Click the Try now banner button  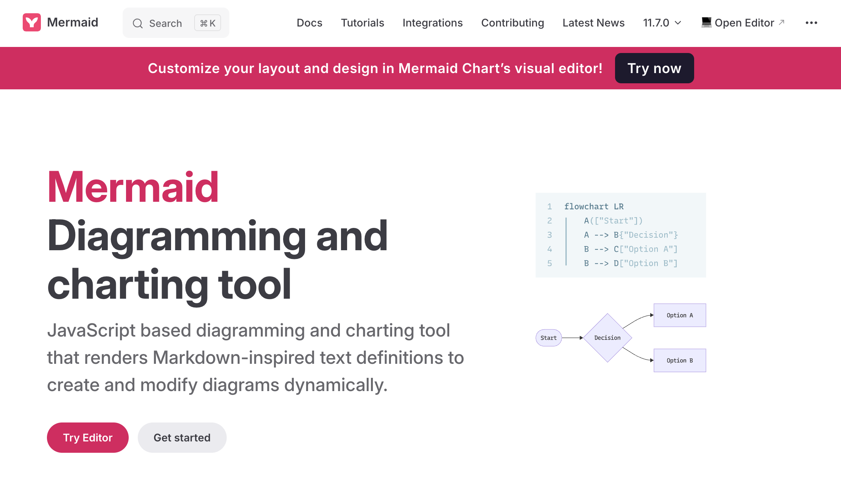(654, 68)
